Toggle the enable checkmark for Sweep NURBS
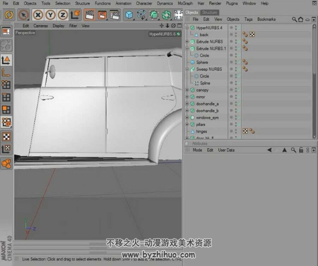 point(239,69)
